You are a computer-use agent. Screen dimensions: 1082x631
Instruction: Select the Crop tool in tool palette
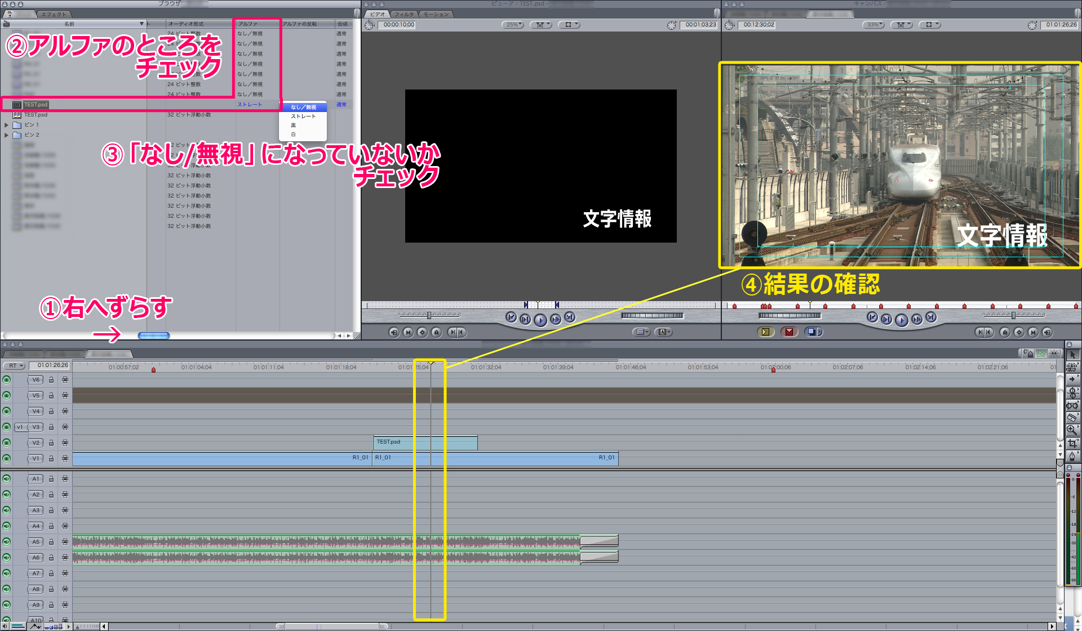[1071, 443]
